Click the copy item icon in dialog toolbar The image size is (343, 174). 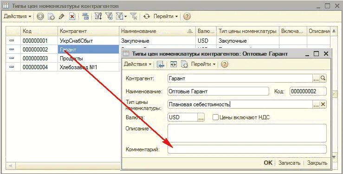click(x=184, y=64)
